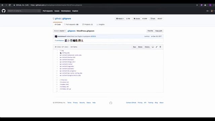
Task: Open the GitHub Octocat home logo
Action: pos(4,11)
